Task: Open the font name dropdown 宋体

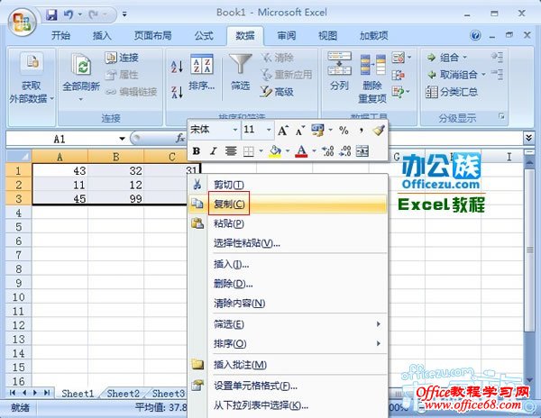Action: (235, 130)
